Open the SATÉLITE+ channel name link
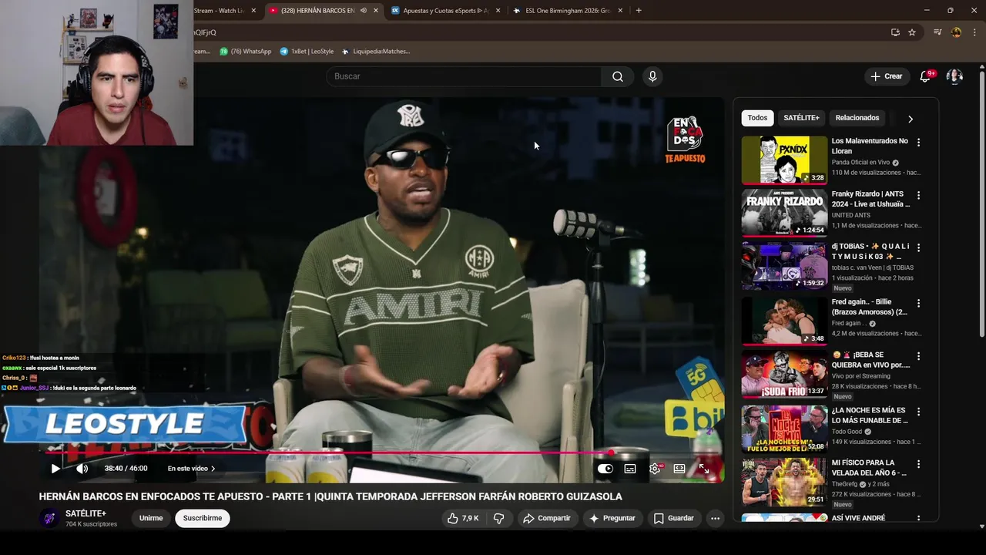This screenshot has width=986, height=555. pyautogui.click(x=86, y=513)
